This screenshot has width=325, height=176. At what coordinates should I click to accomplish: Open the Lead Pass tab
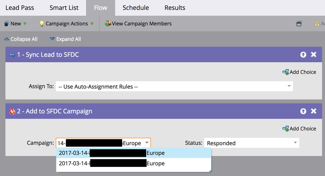click(x=20, y=8)
